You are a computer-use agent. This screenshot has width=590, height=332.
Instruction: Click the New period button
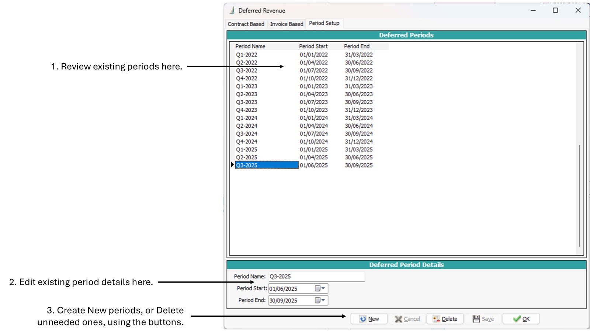point(369,319)
